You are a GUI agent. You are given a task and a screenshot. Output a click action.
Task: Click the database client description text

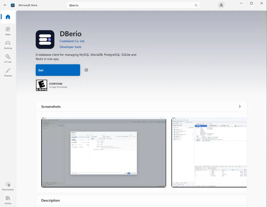[86, 57]
